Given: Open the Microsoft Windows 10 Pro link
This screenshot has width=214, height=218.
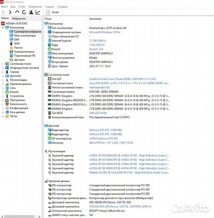Looking at the screenshot, I should pyautogui.click(x=105, y=32).
